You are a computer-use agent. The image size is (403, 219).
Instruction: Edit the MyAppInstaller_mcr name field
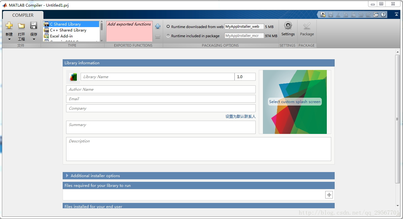click(x=244, y=36)
